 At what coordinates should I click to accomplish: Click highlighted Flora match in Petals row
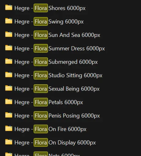pos(41,102)
